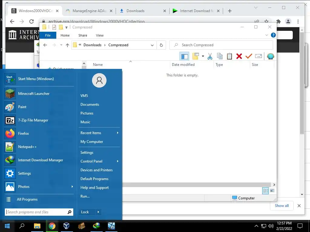Open the View ribbon tab
Image resolution: width=310 pixels, height=232 pixels.
pyautogui.click(x=100, y=35)
